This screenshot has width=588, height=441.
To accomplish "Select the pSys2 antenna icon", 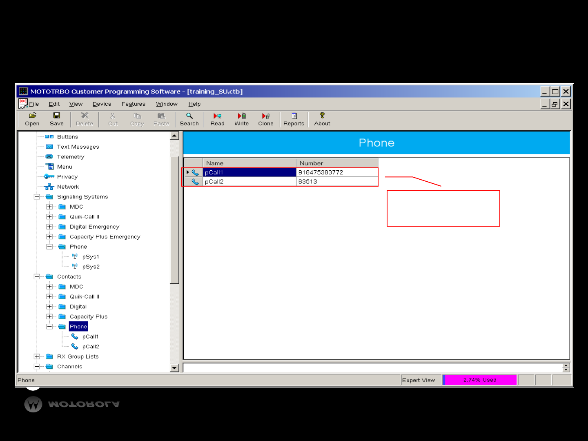I will click(75, 267).
